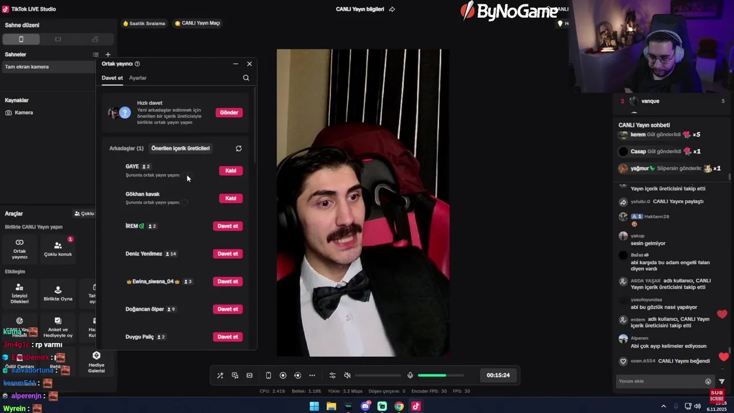Show hidden system tray icons

pyautogui.click(x=663, y=406)
